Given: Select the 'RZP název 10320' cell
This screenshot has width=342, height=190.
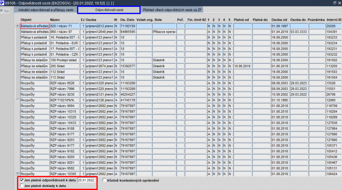Looking at the screenshot, I should point(65,117).
